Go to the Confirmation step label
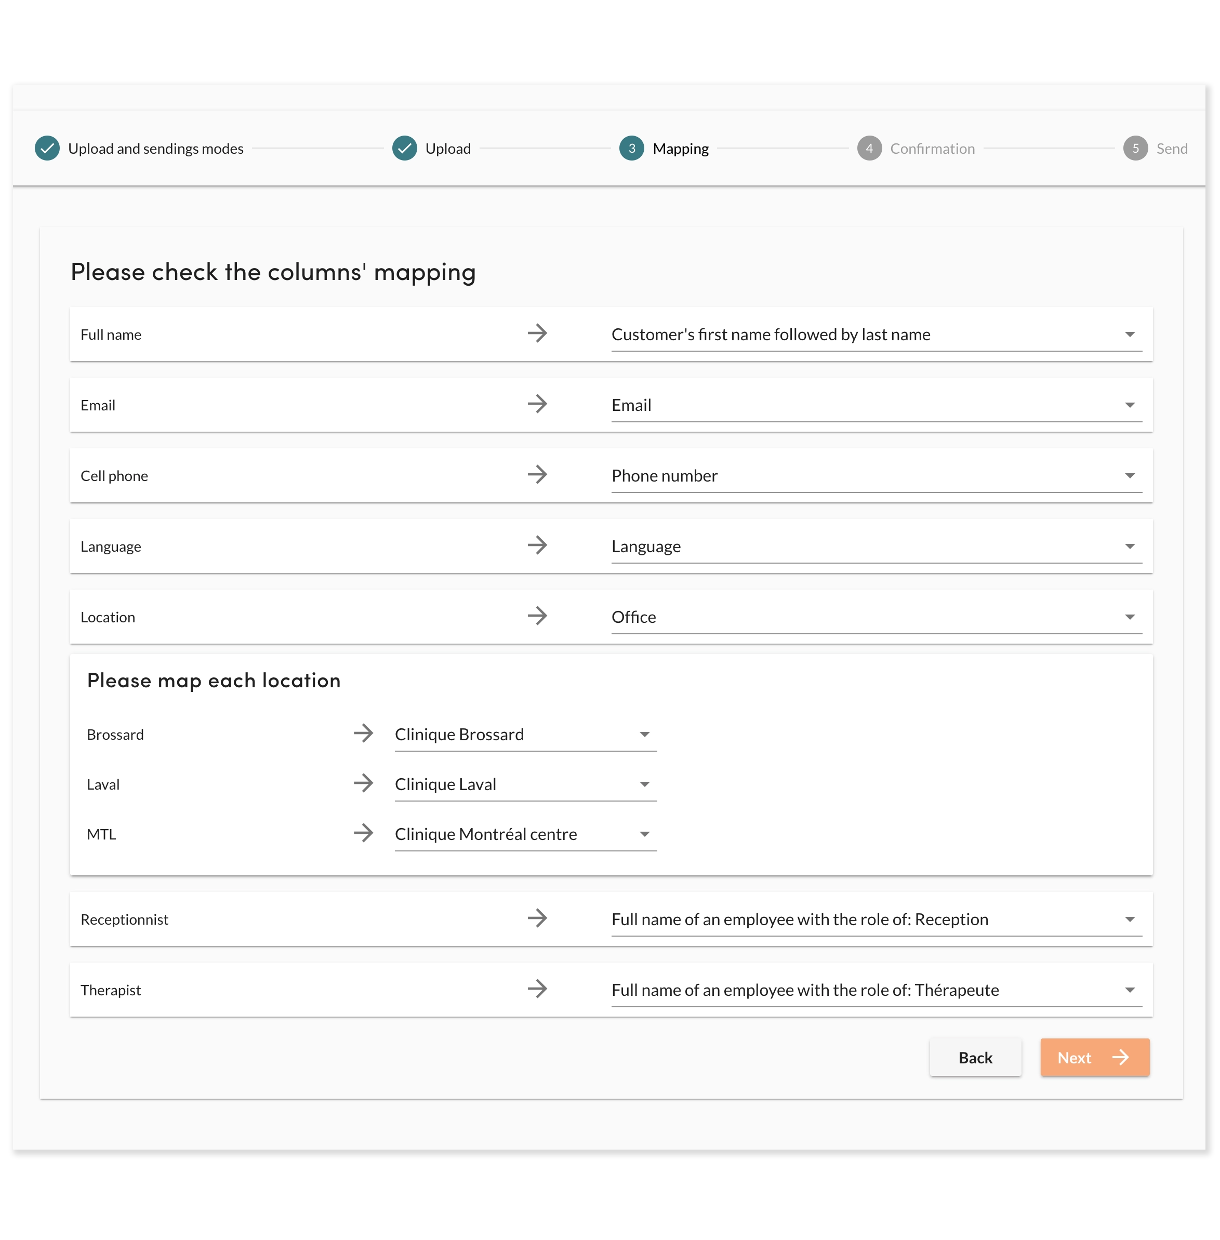This screenshot has height=1240, width=1220. (932, 149)
